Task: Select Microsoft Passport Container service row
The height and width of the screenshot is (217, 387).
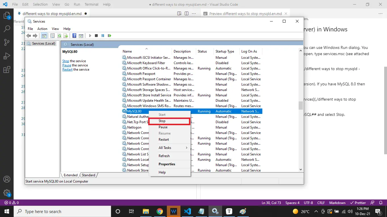Action: [192, 79]
